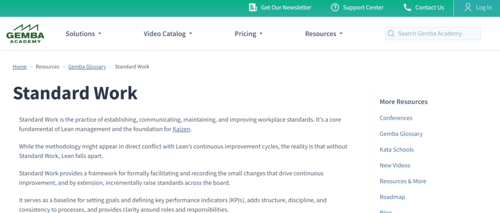The height and width of the screenshot is (213, 500).
Task: Click the Contact Us phone icon
Action: point(407,7)
